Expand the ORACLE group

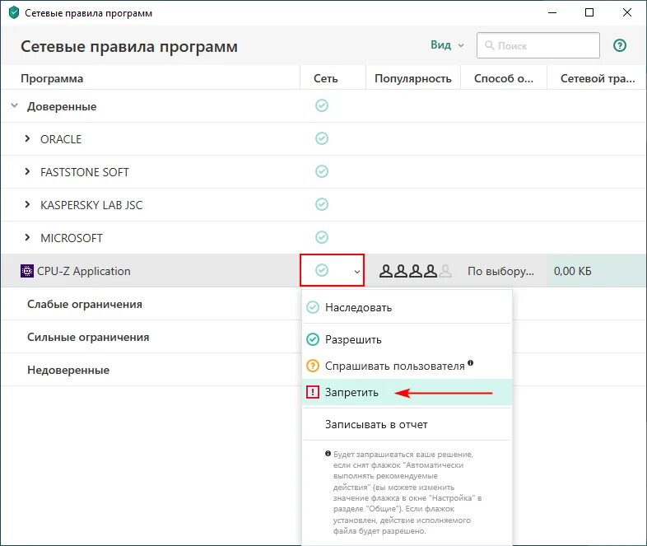(x=27, y=138)
